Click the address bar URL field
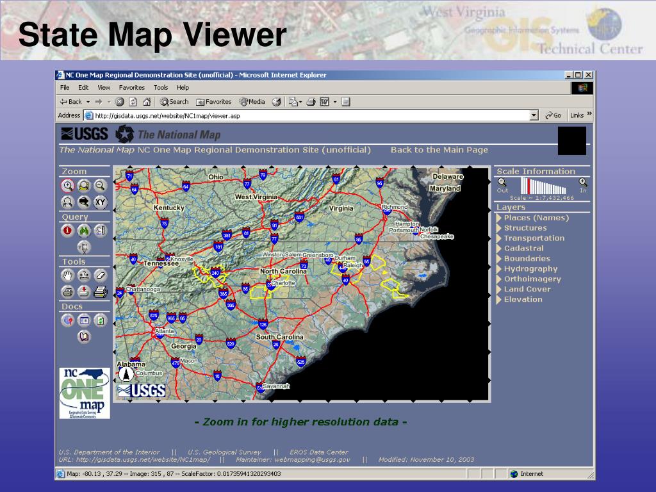This screenshot has width=656, height=492. tap(307, 115)
